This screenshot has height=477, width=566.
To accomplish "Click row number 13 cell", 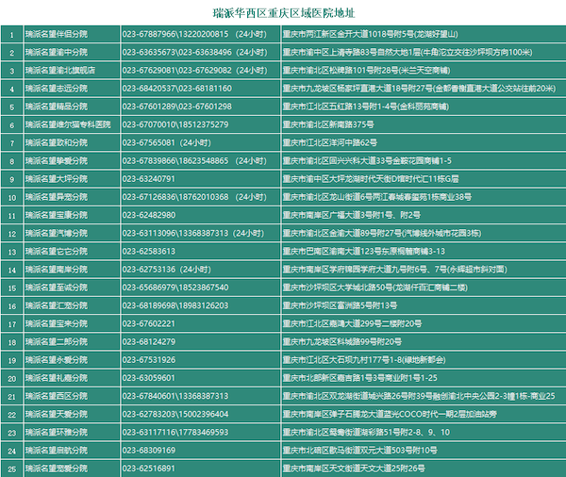I will [x=12, y=252].
